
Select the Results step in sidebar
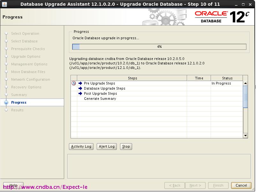click(17, 110)
